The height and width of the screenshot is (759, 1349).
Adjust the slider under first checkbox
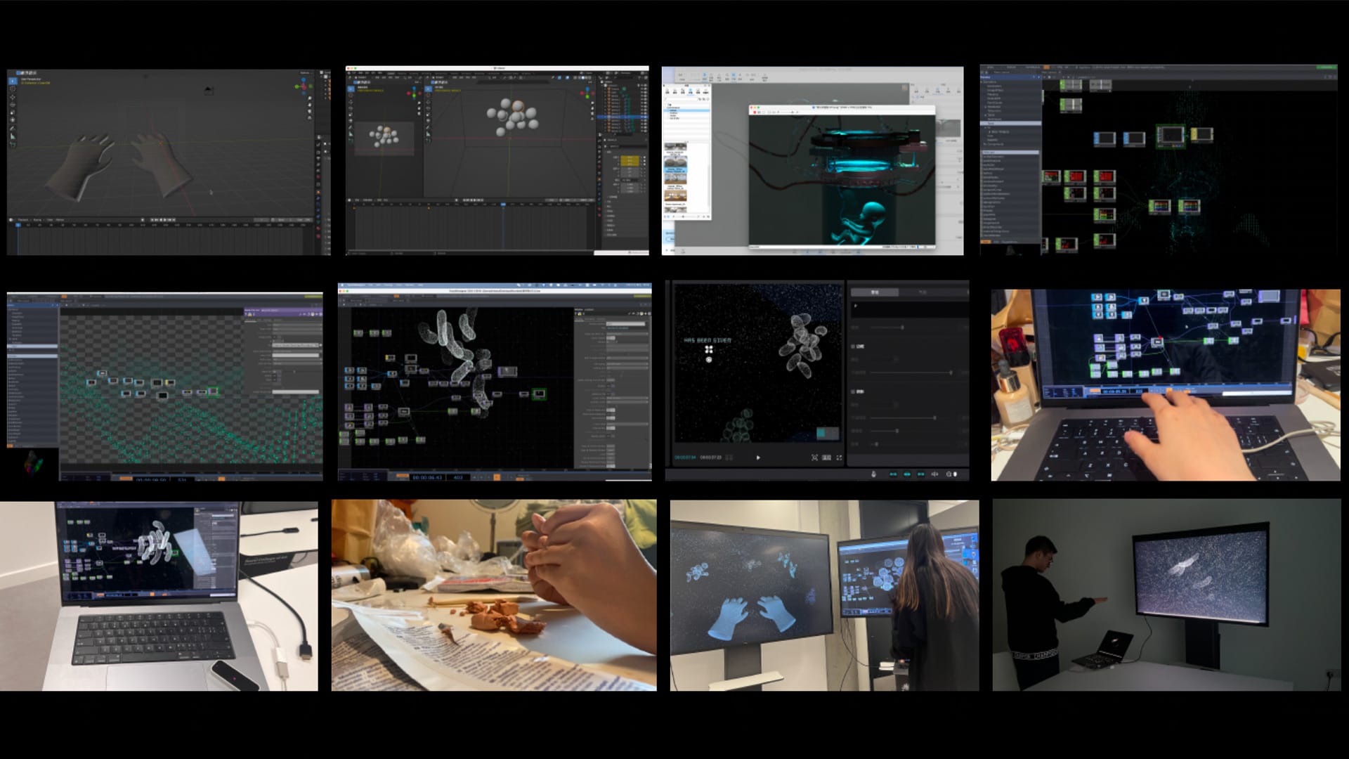[x=911, y=372]
